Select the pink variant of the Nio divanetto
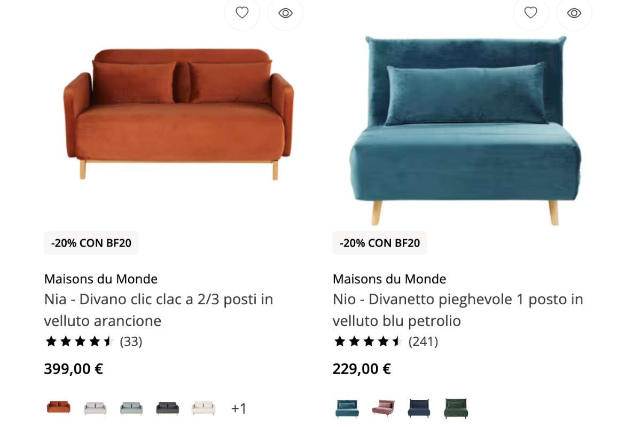This screenshot has width=641, height=427. point(382,407)
